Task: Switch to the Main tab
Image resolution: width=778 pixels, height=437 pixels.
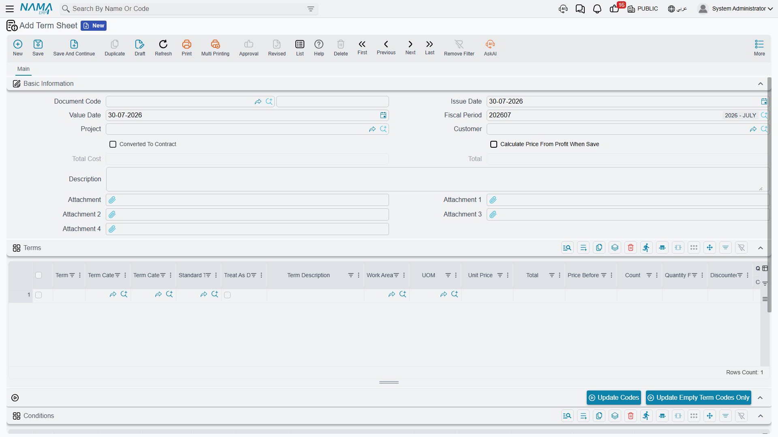Action: tap(24, 69)
